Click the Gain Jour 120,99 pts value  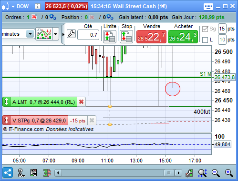coord(212,17)
